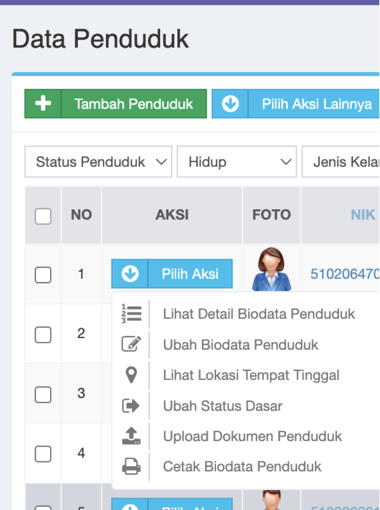Screen dimensions: 380x510
Task: Select Cetak Biodata Penduduk menu entry
Action: tap(242, 466)
